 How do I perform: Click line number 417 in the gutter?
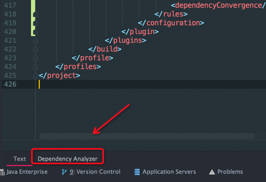point(10,5)
